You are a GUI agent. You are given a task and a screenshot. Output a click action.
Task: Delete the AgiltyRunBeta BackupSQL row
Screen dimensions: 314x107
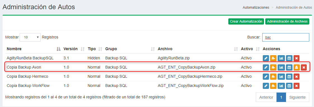pos(297,58)
